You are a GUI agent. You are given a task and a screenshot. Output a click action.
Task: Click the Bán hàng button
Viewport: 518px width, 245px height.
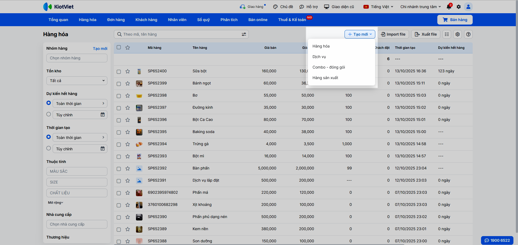coord(455,20)
